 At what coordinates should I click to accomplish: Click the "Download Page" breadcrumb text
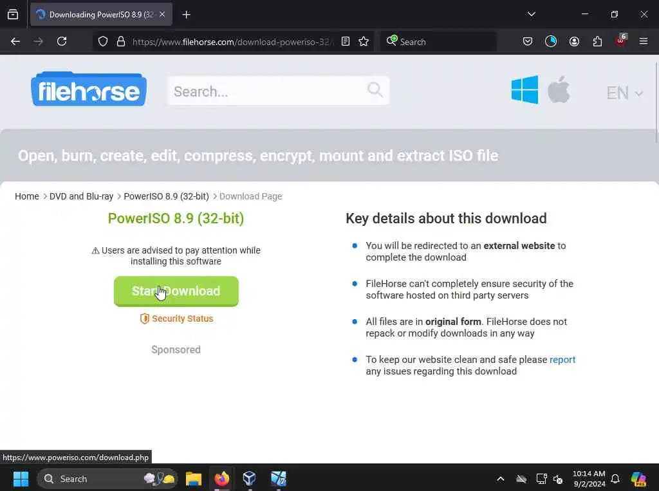point(250,196)
